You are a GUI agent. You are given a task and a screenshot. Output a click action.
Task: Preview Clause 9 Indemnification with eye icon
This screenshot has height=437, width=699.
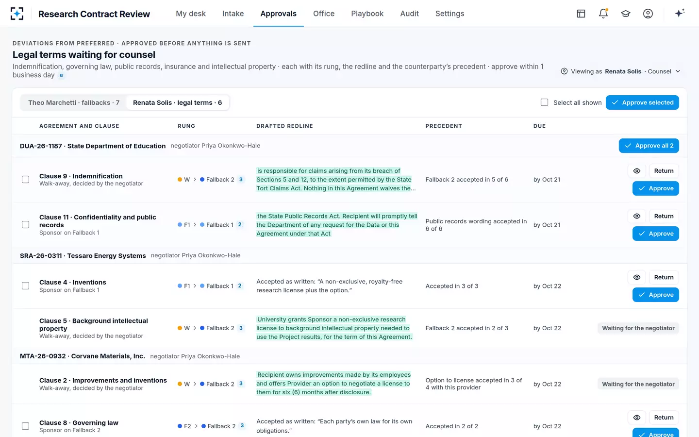(x=637, y=171)
